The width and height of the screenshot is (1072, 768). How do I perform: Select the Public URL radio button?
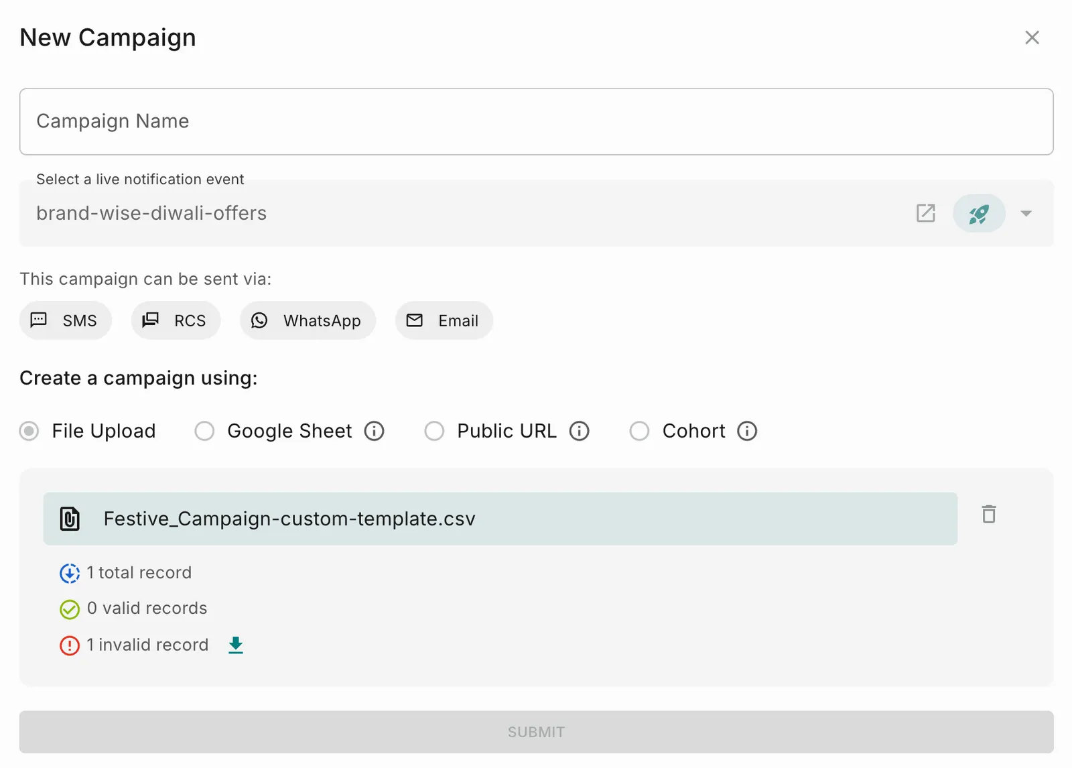(434, 431)
